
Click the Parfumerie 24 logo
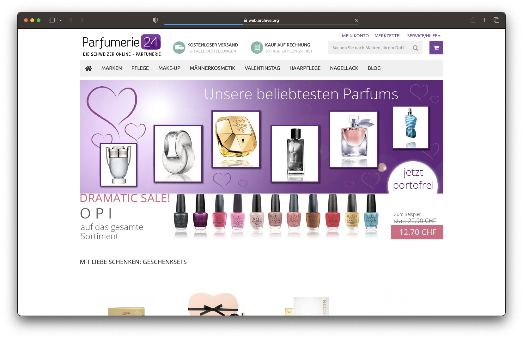click(x=122, y=46)
